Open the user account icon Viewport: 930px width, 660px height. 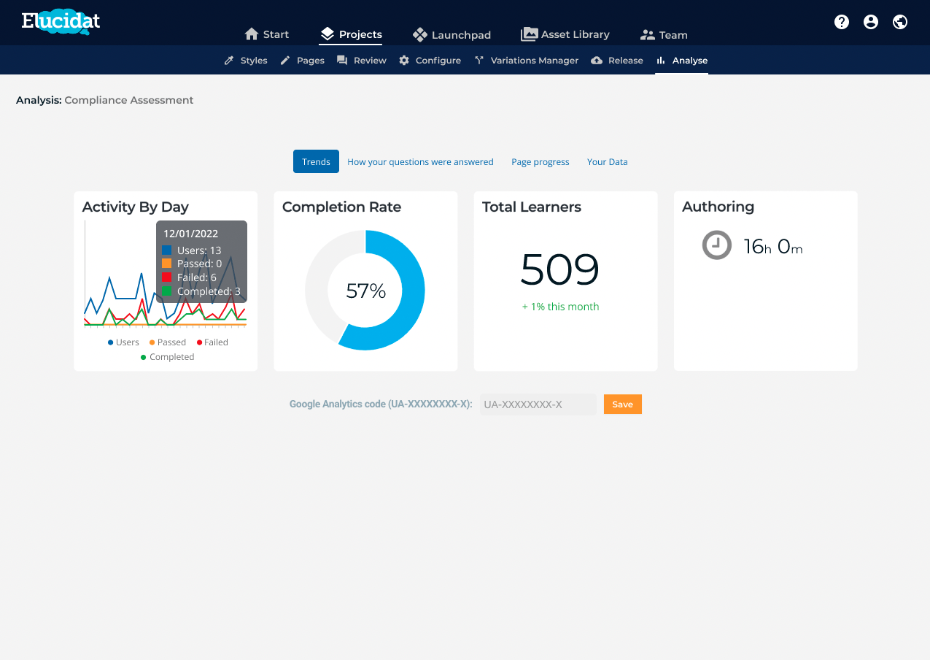(x=871, y=22)
